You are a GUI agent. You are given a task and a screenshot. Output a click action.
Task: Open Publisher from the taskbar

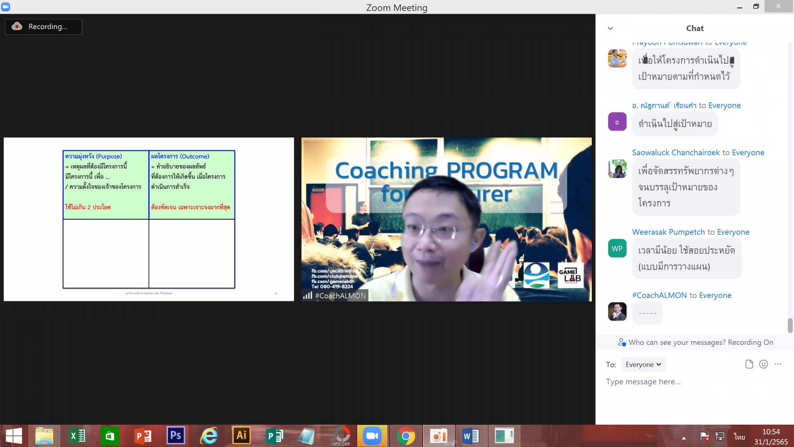pyautogui.click(x=274, y=436)
